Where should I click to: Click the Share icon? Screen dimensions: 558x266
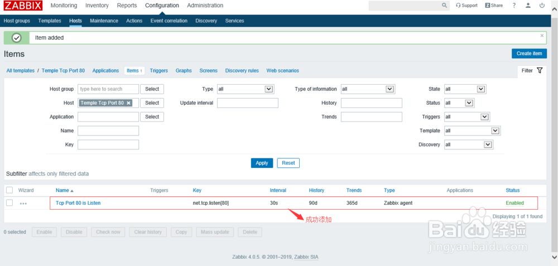tap(494, 6)
